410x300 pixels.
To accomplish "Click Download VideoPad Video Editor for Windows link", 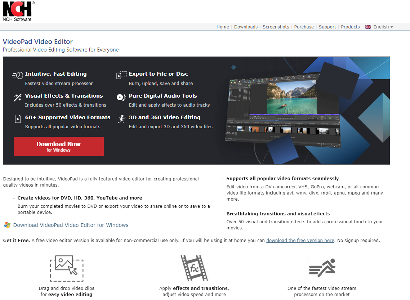I will pos(71,225).
